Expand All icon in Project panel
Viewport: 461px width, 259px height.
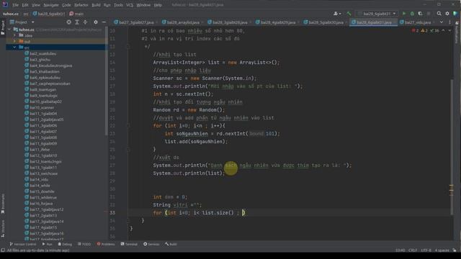coord(77,22)
